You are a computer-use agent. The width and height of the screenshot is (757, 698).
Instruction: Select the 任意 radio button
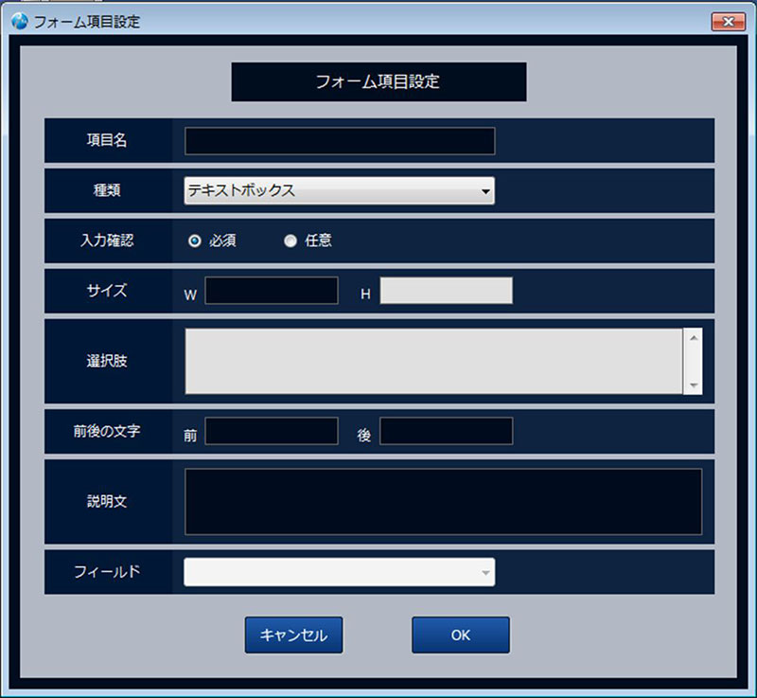click(290, 241)
